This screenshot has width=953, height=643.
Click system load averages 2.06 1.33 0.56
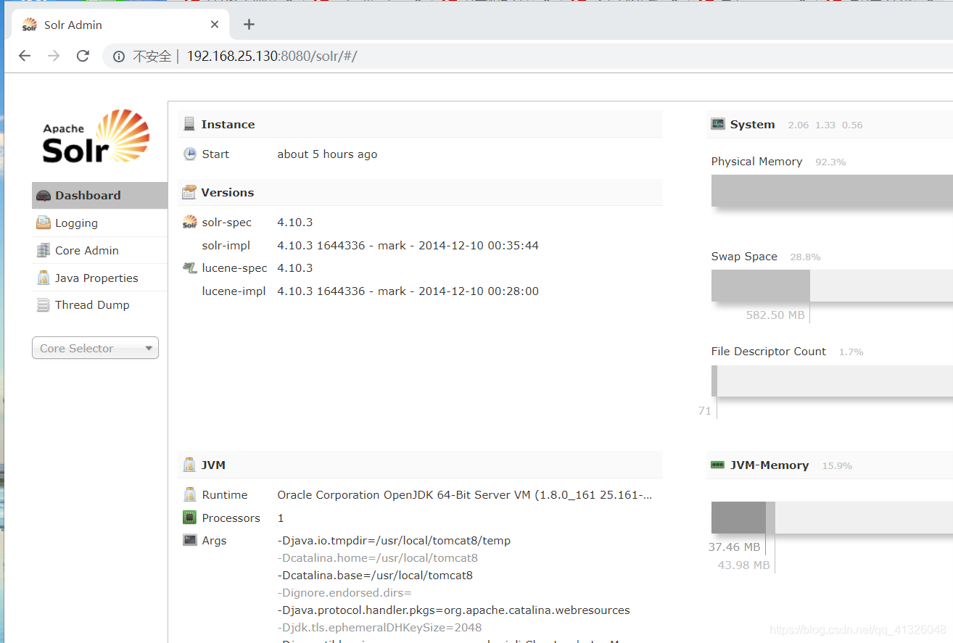point(825,125)
